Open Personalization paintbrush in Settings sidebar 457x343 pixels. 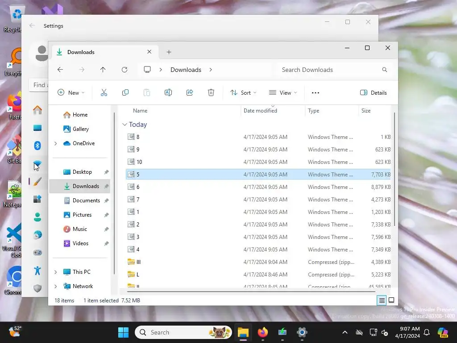[x=37, y=181]
